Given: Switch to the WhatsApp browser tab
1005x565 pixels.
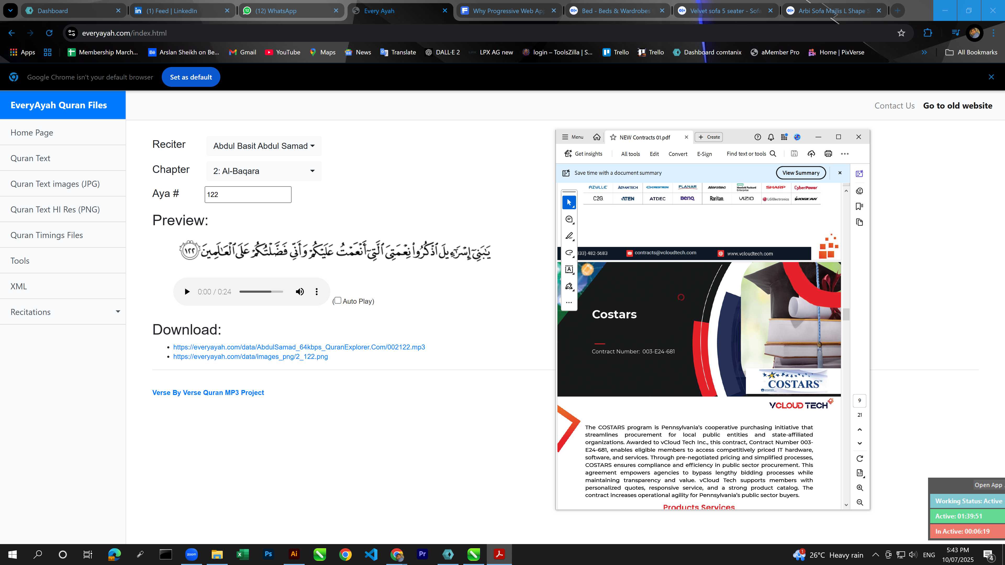Looking at the screenshot, I should point(291,10).
